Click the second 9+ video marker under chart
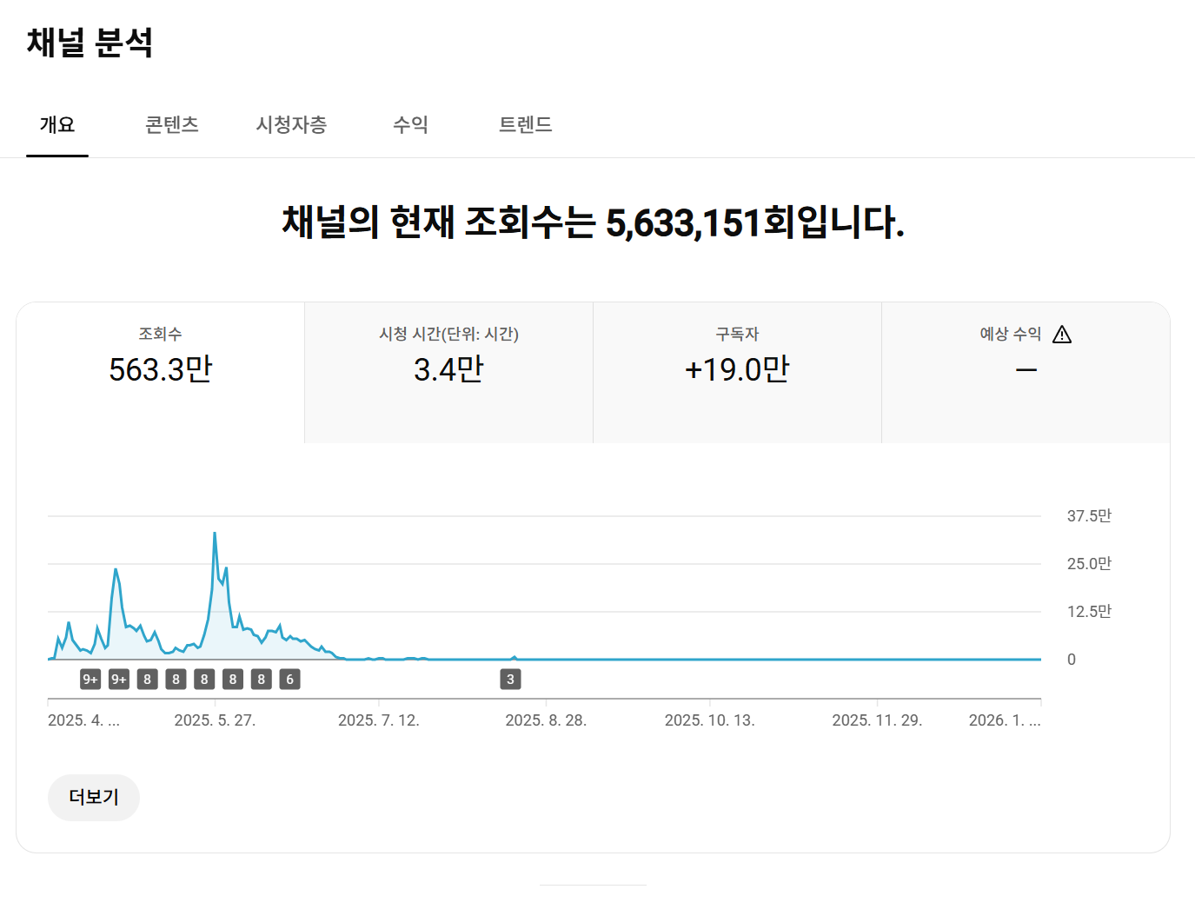 (119, 679)
